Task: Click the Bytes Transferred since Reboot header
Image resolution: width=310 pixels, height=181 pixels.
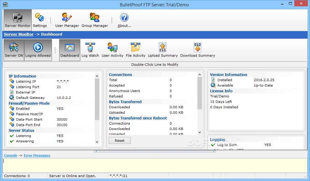Action: [138, 118]
